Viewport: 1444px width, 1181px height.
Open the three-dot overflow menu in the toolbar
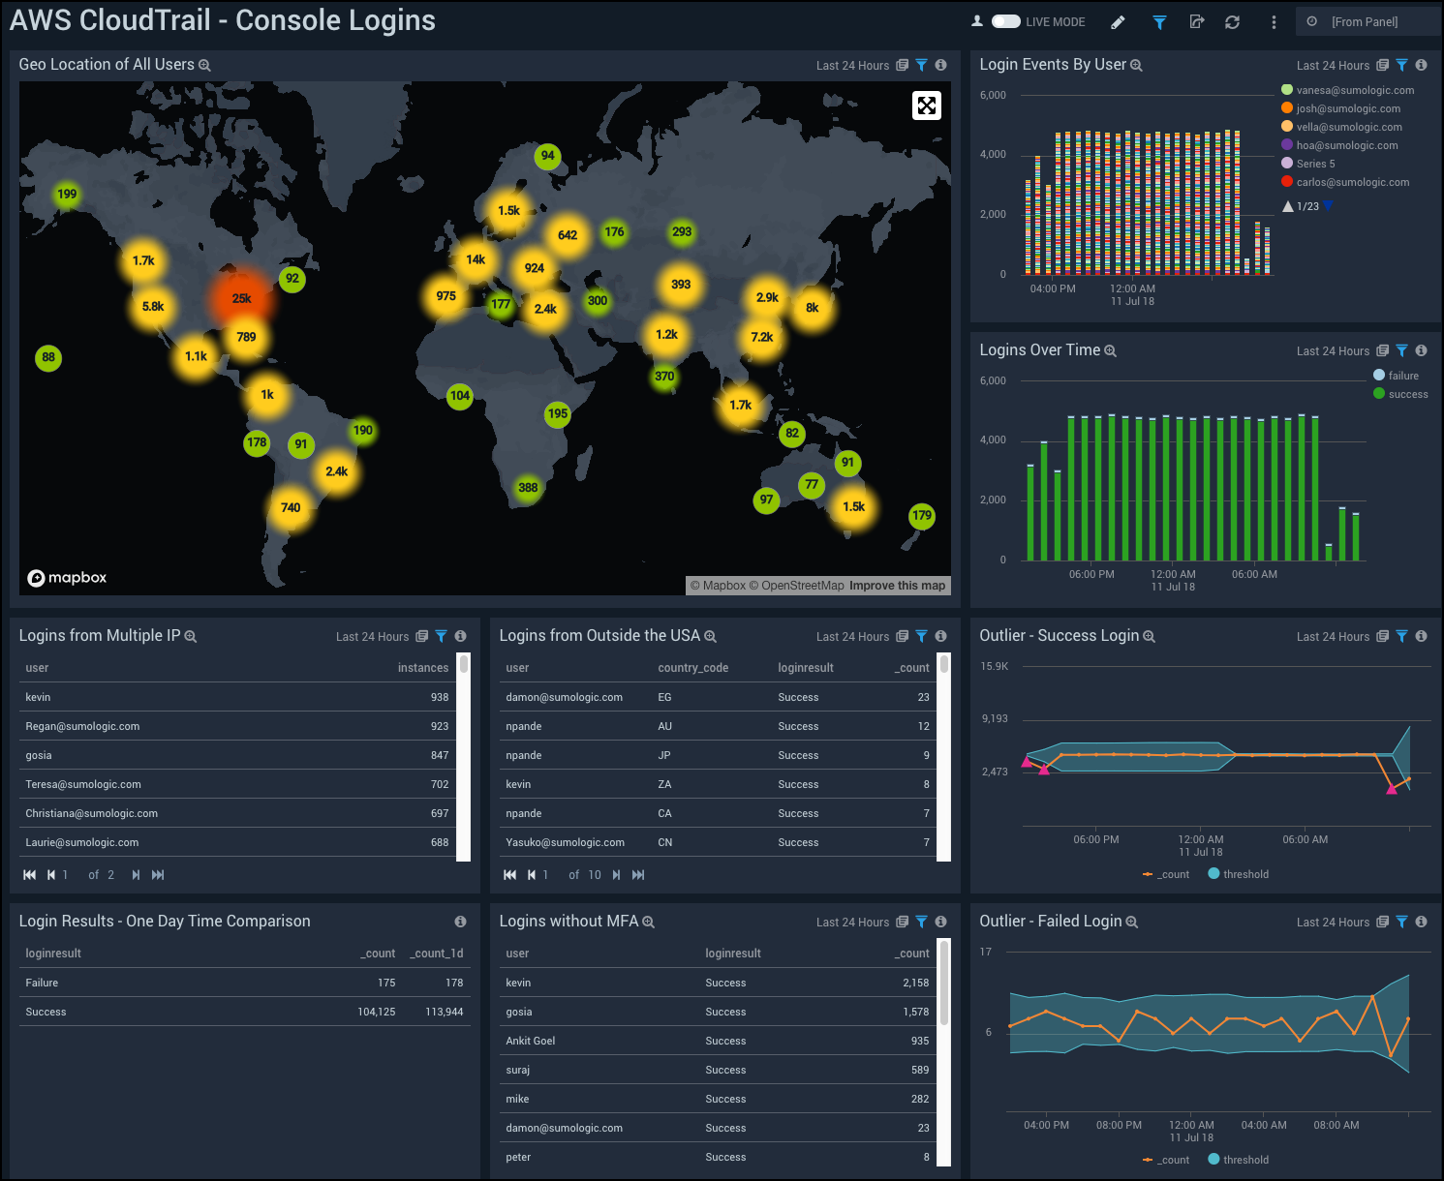point(1272,21)
